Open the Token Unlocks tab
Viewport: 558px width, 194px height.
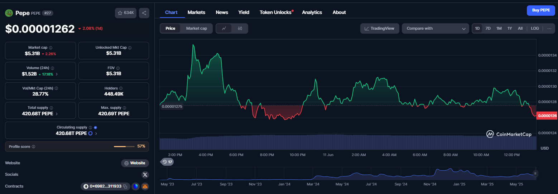pyautogui.click(x=276, y=12)
